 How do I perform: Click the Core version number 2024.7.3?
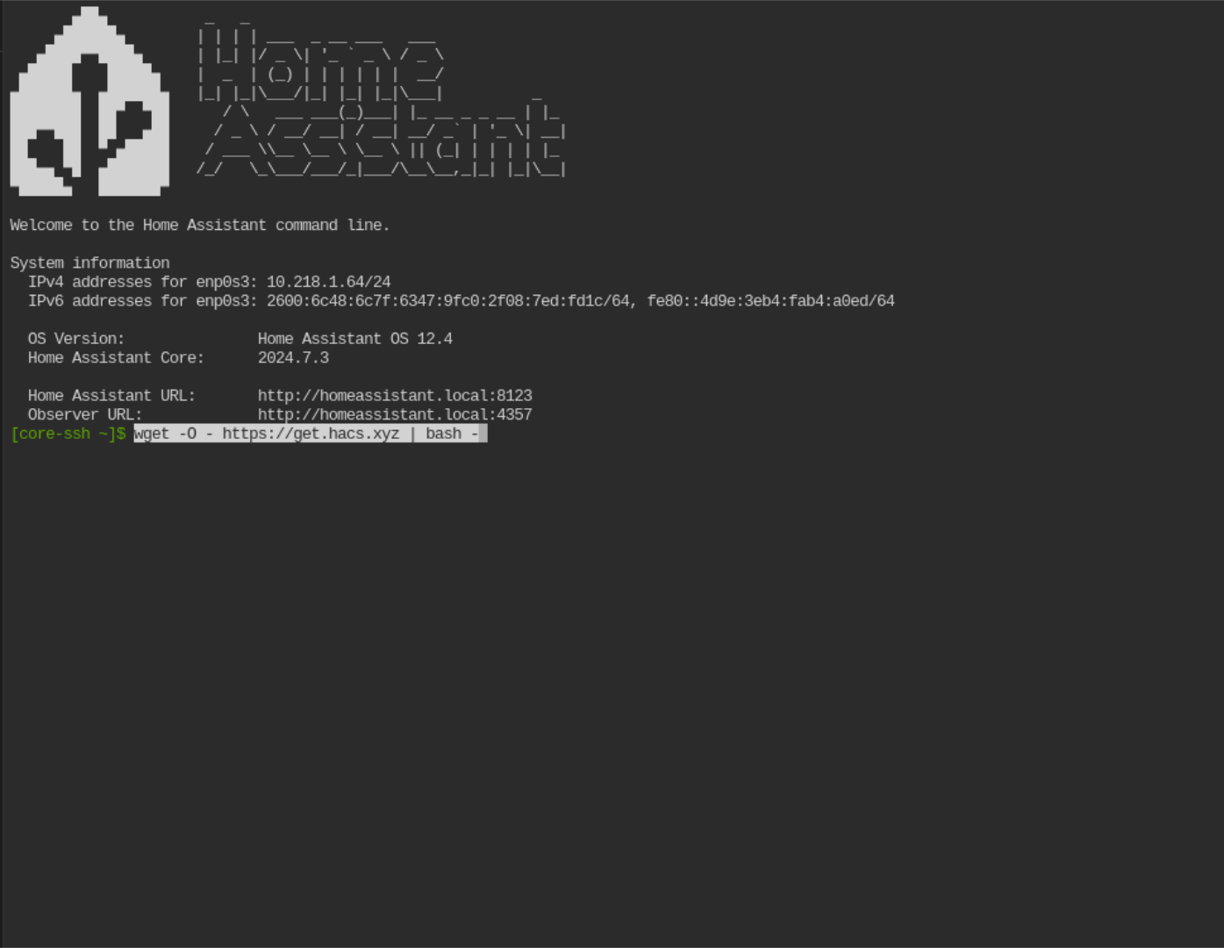click(293, 358)
